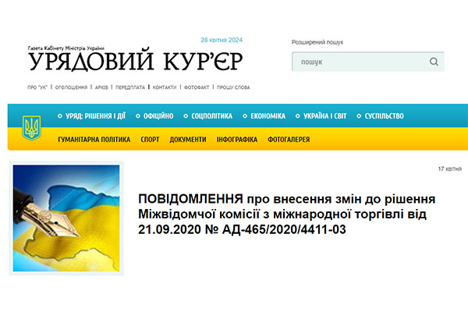Go to the СПОРТ section
Viewport: 468px width, 312px height.
[x=150, y=140]
